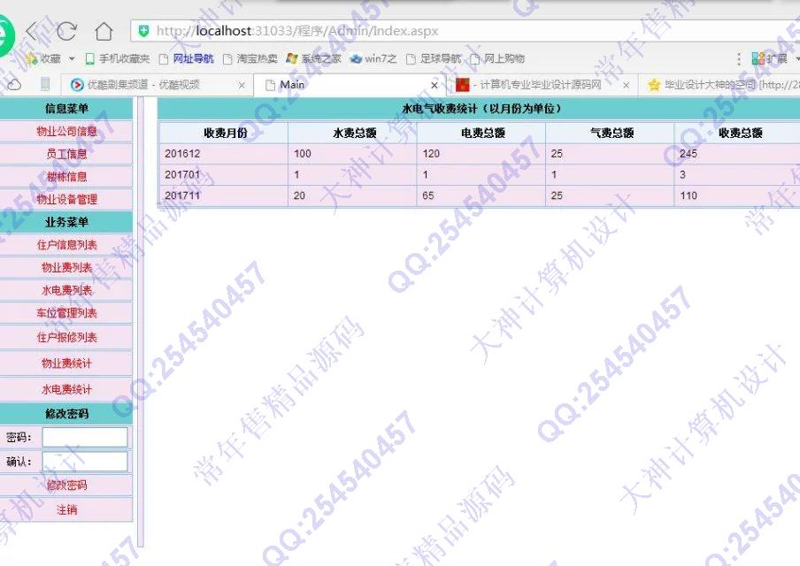Open 物业费统计 menu item
The image size is (800, 566).
66,363
